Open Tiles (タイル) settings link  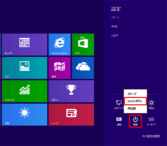(x=114, y=26)
